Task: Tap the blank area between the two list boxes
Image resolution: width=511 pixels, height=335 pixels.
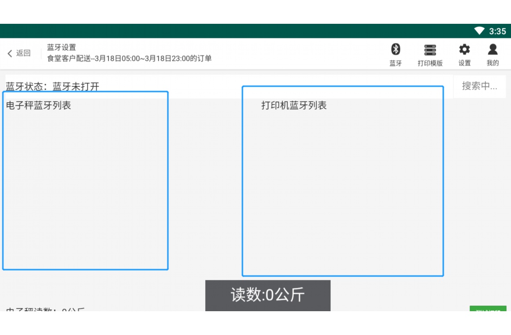Action: (205, 185)
